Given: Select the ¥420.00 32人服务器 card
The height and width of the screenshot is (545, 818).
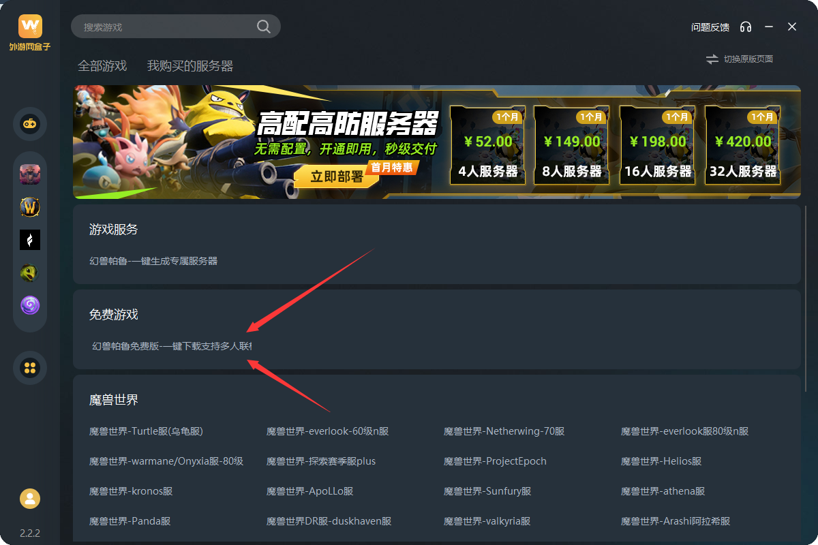Looking at the screenshot, I should 743,144.
